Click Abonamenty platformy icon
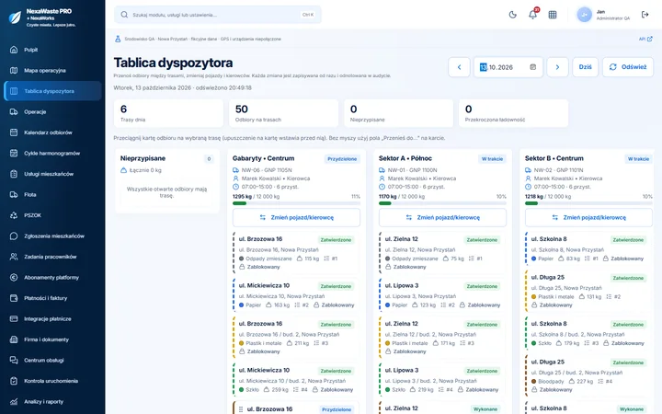The image size is (662, 414). coord(14,277)
